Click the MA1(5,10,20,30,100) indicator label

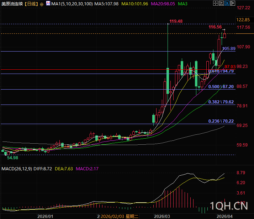tap(72, 4)
